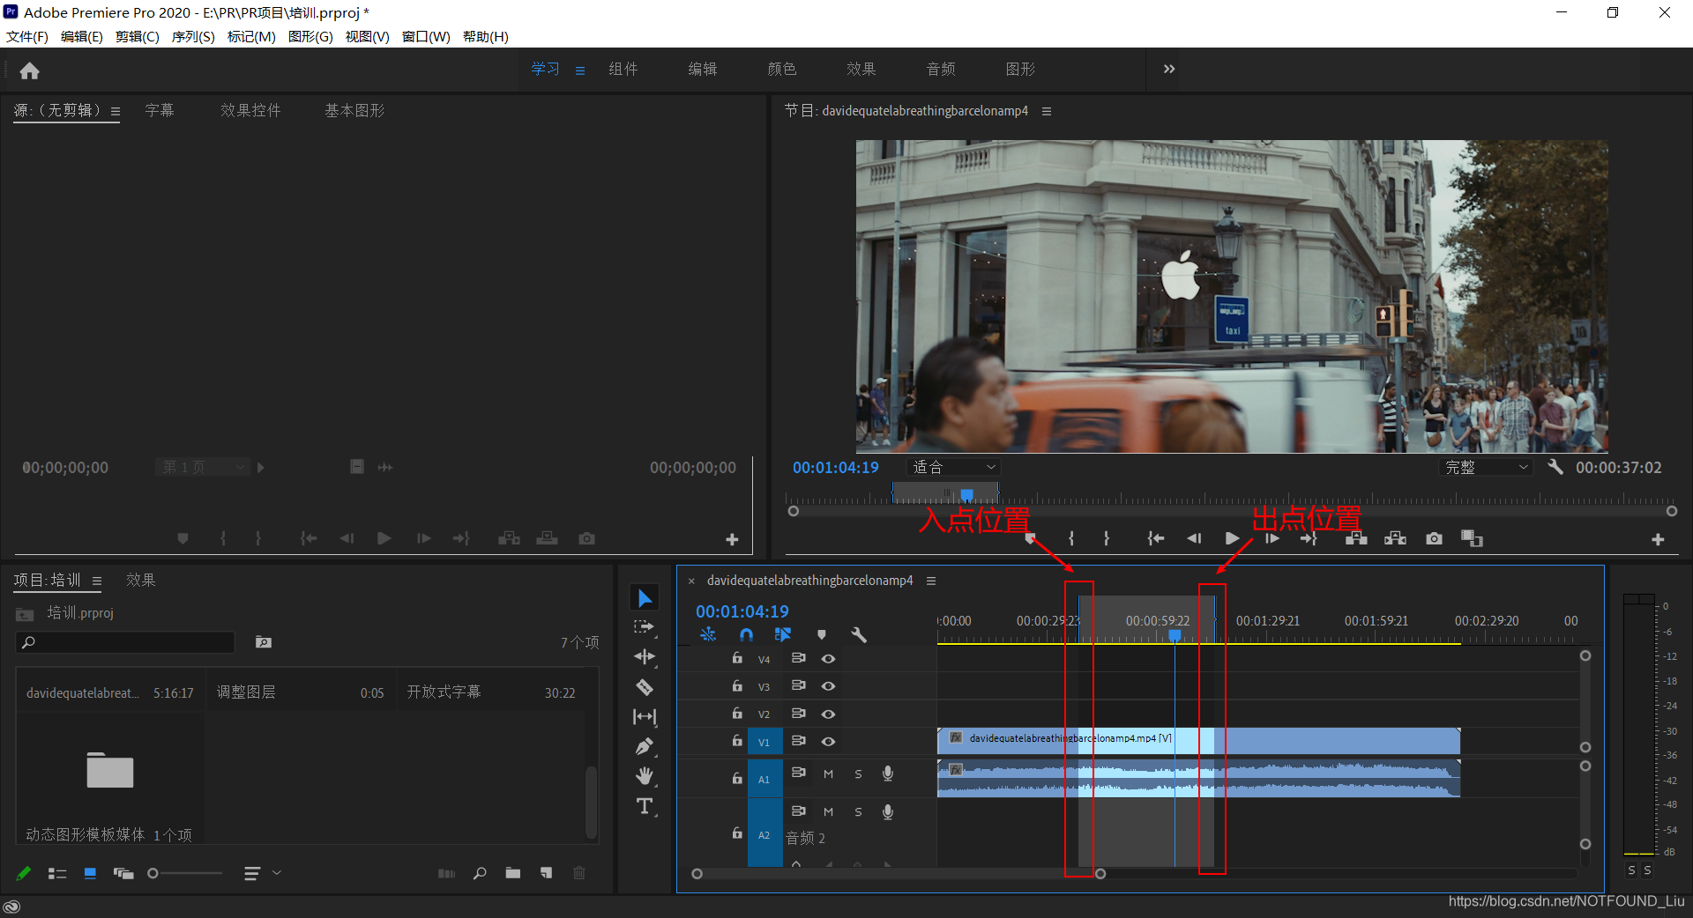Open Comparison View in Program monitor
The image size is (1693, 918).
click(x=1472, y=538)
